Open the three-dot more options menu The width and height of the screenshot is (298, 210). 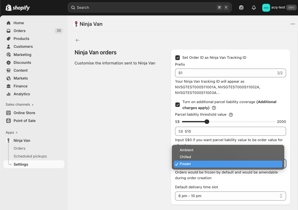[293, 24]
